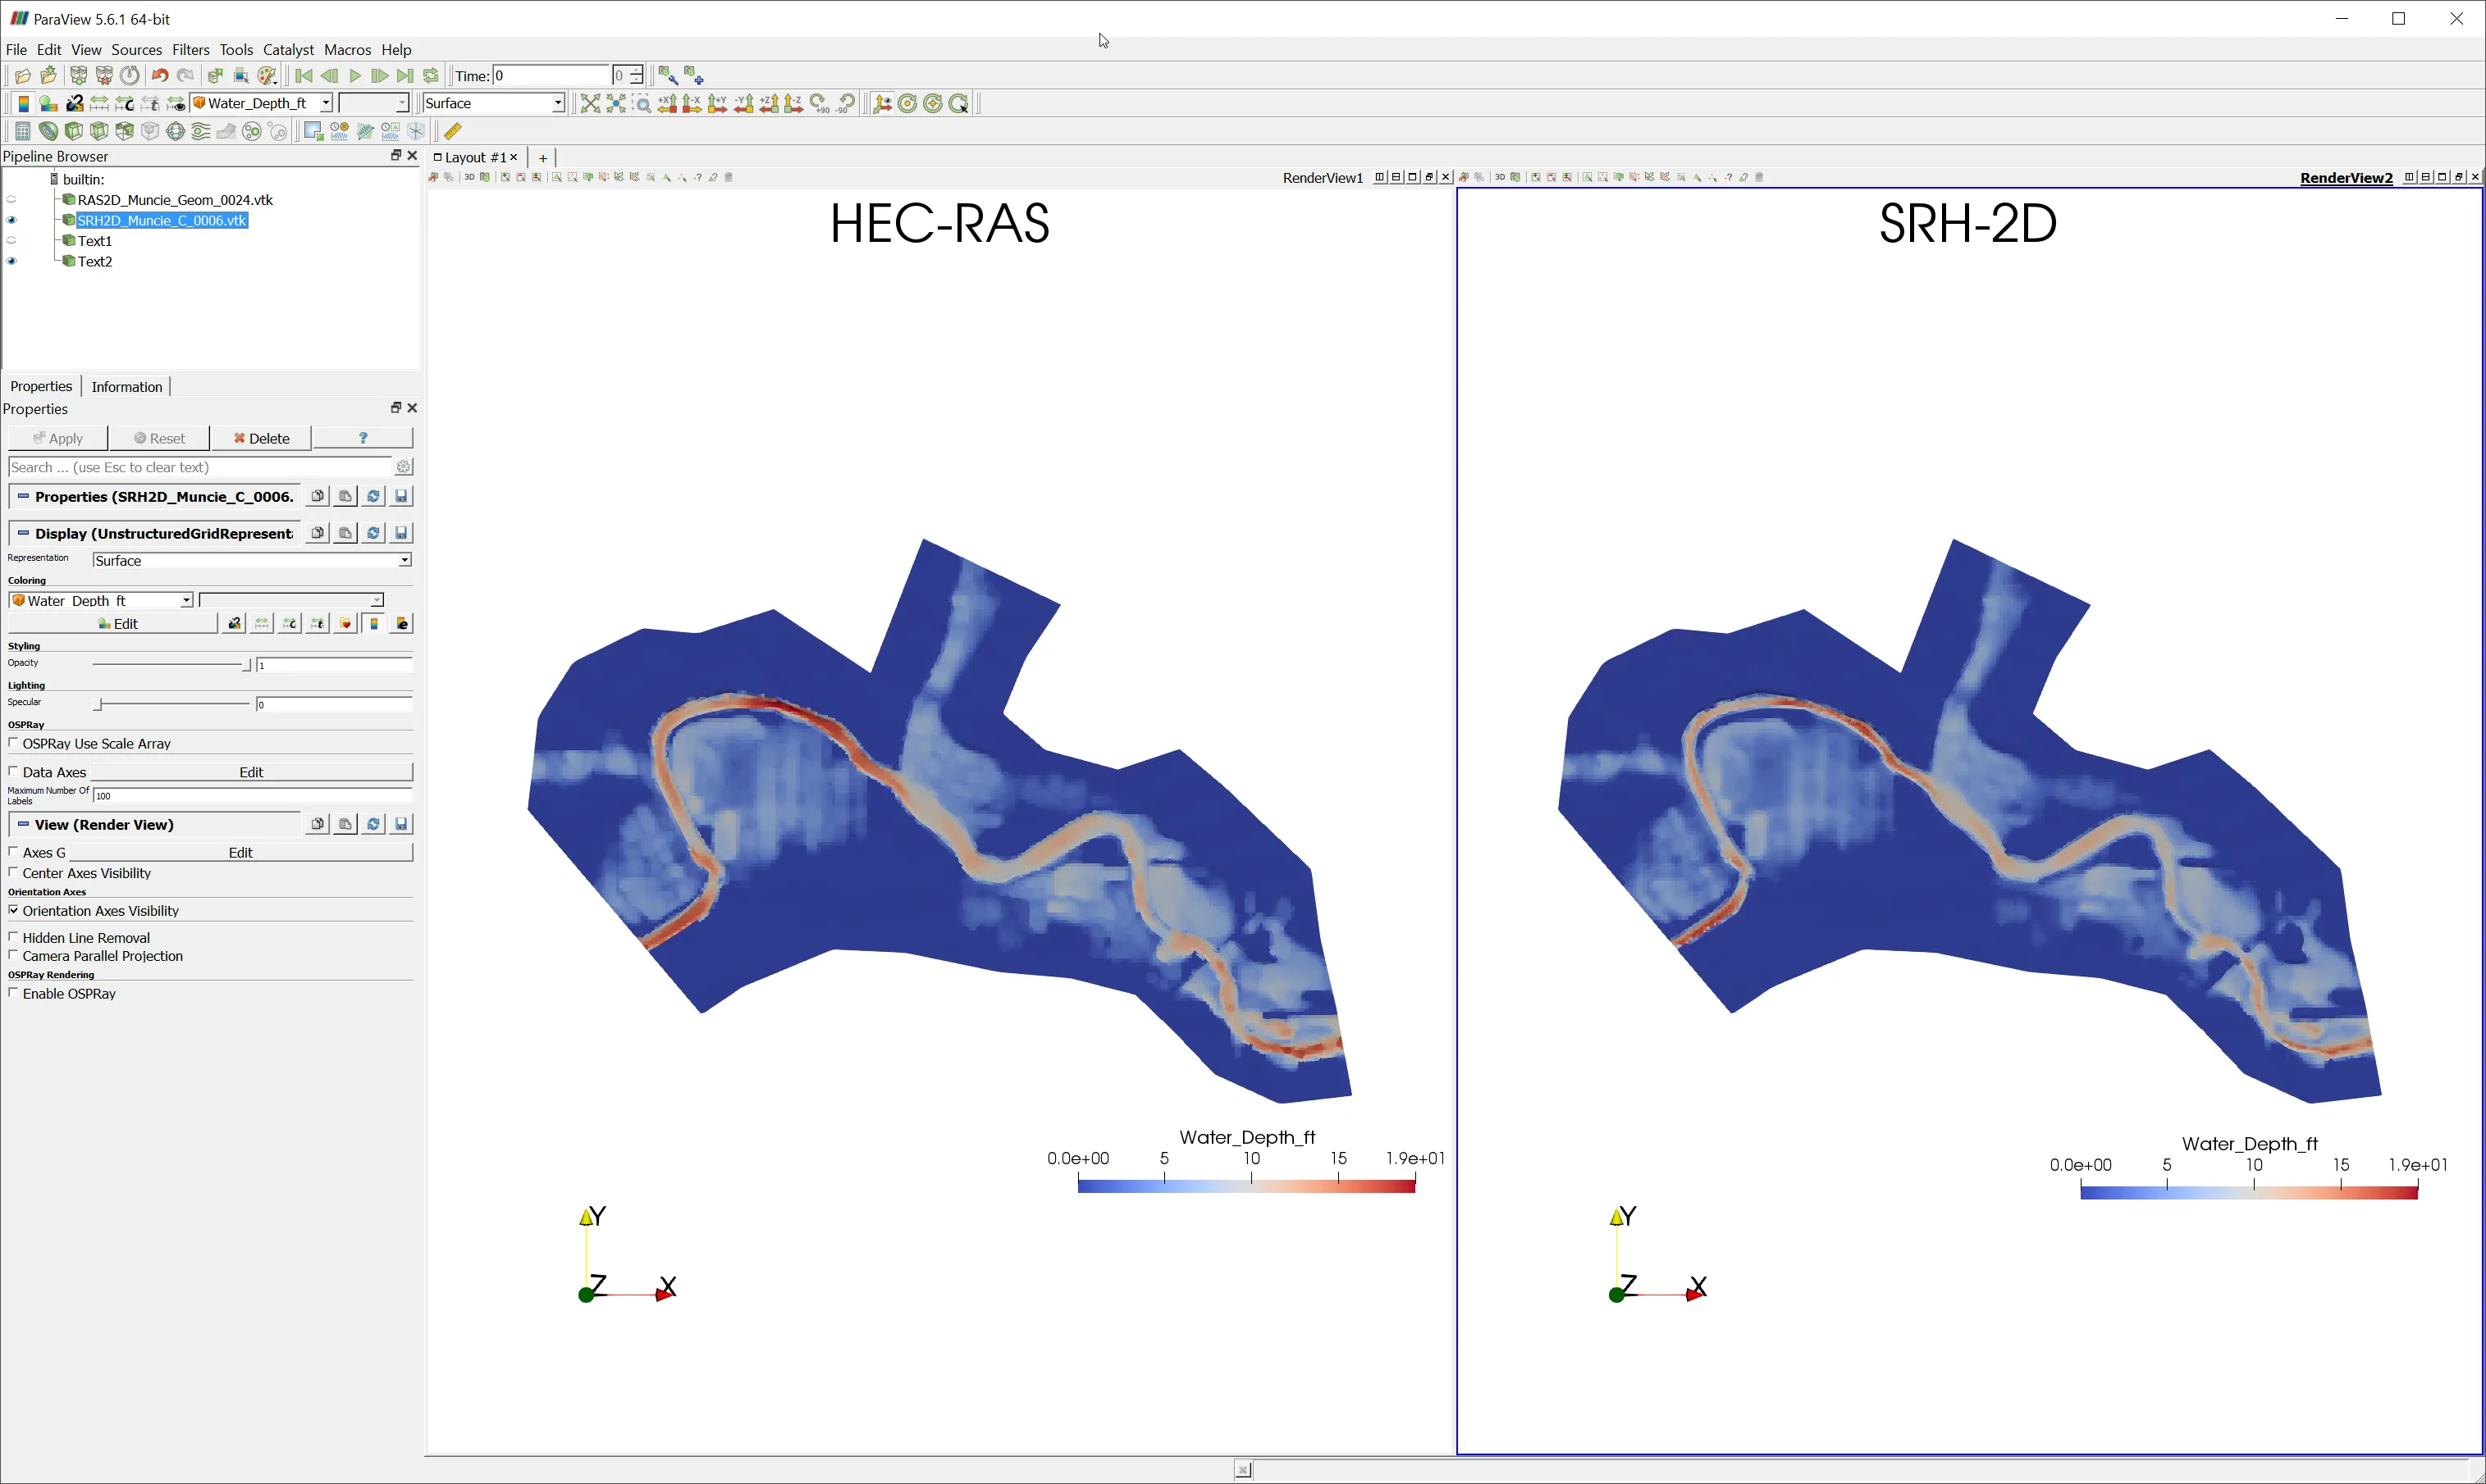Check the Center Axes Visibility box
The height and width of the screenshot is (1484, 2486).
pyautogui.click(x=13, y=872)
